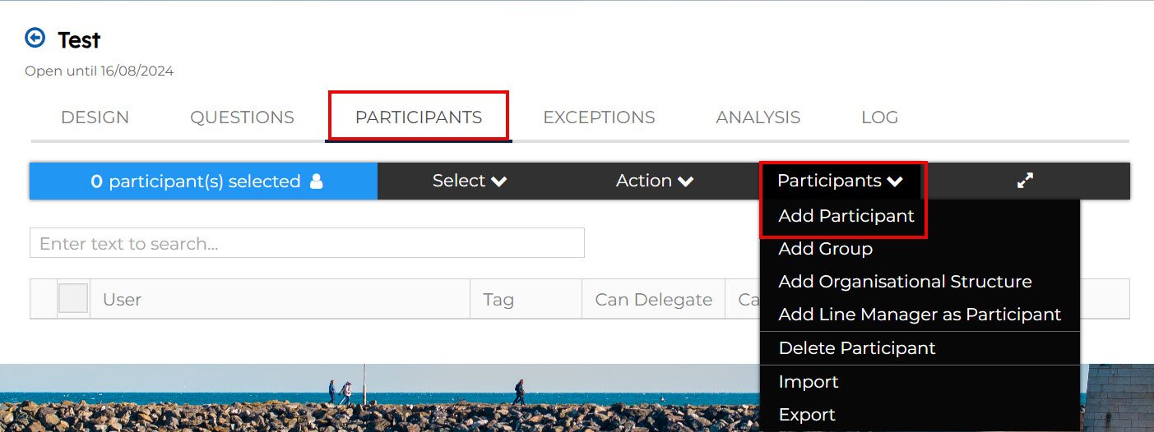Go to the Exceptions tab
Viewport: 1154px width, 432px height.
(599, 117)
